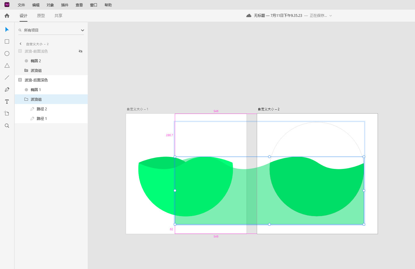Switch to the 设计 tab

pos(24,16)
